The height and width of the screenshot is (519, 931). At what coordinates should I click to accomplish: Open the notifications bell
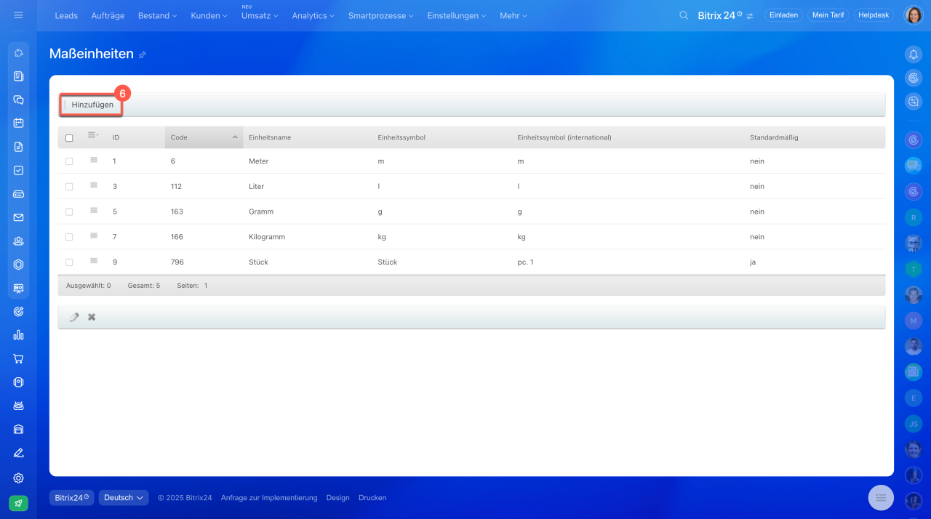point(914,54)
